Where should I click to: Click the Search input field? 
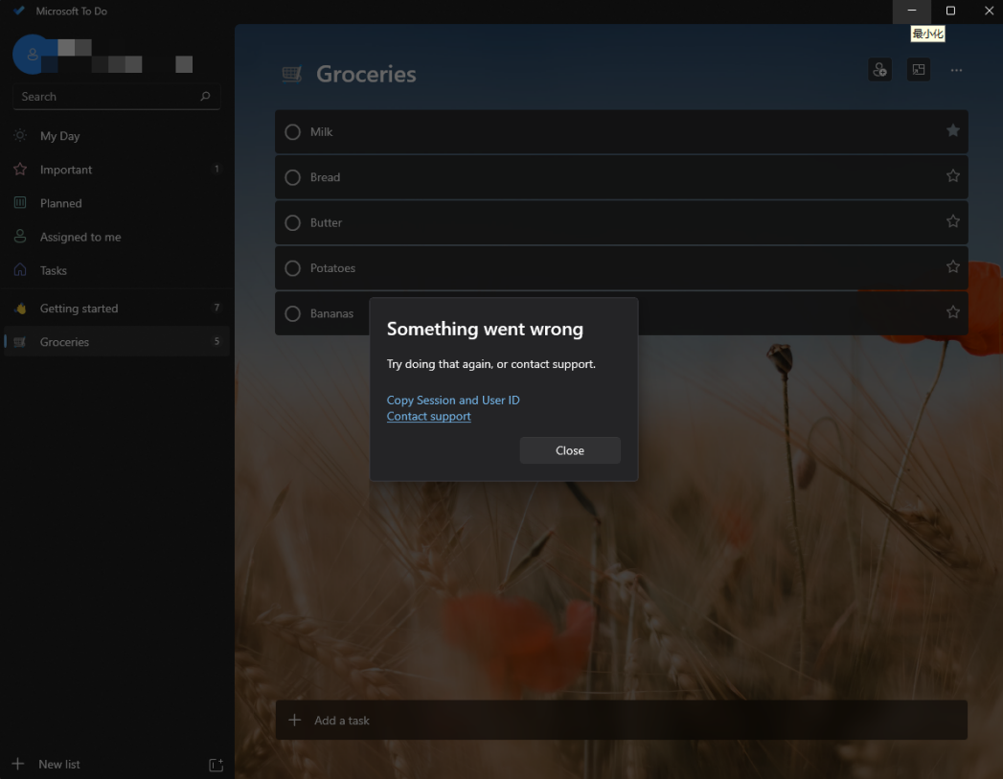click(105, 97)
